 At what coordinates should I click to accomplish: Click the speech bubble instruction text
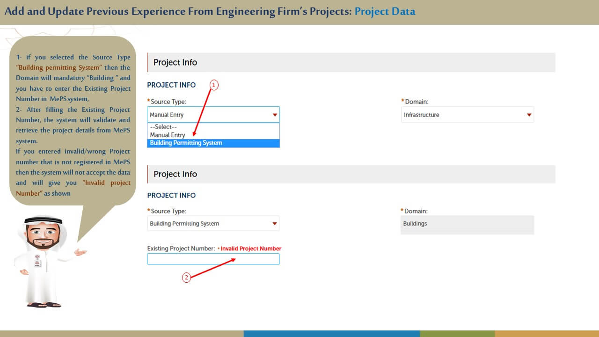pyautogui.click(x=73, y=125)
